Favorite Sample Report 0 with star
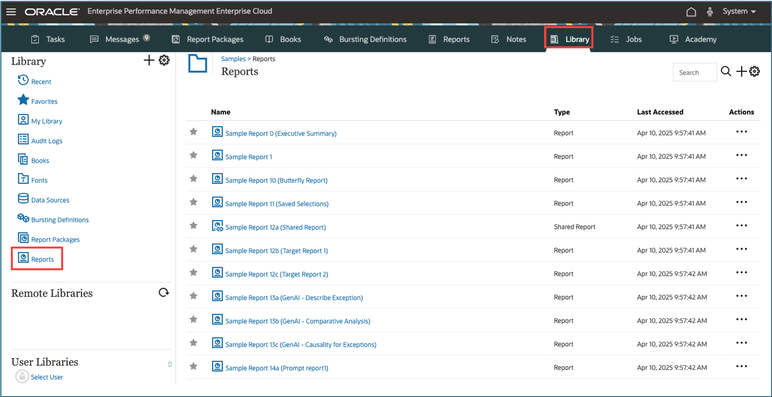The image size is (772, 397). tap(194, 132)
